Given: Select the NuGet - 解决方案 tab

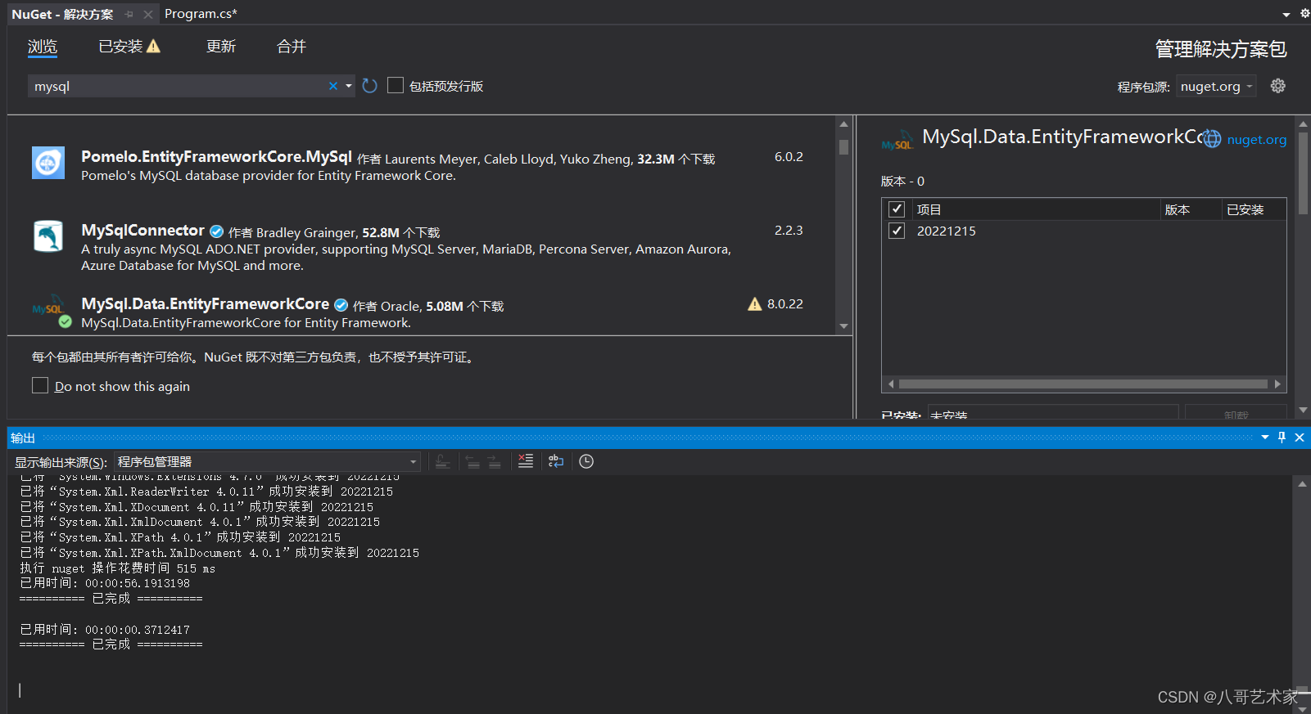Looking at the screenshot, I should coord(62,14).
